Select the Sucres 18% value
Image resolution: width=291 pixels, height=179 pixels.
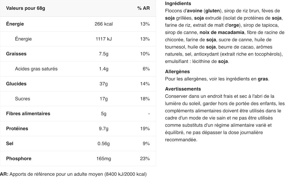pyautogui.click(x=145, y=99)
